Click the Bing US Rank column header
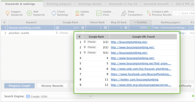195x102 pixels. (119, 22)
